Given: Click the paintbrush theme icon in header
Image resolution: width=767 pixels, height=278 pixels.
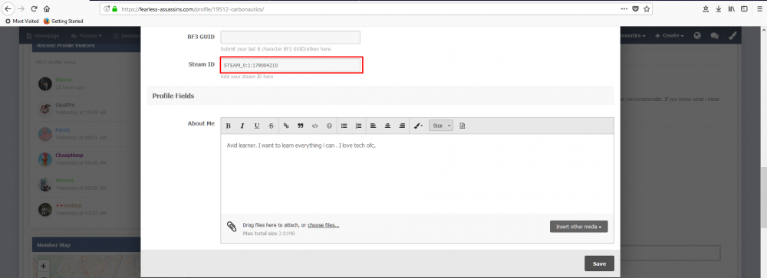Looking at the screenshot, I should [x=732, y=36].
